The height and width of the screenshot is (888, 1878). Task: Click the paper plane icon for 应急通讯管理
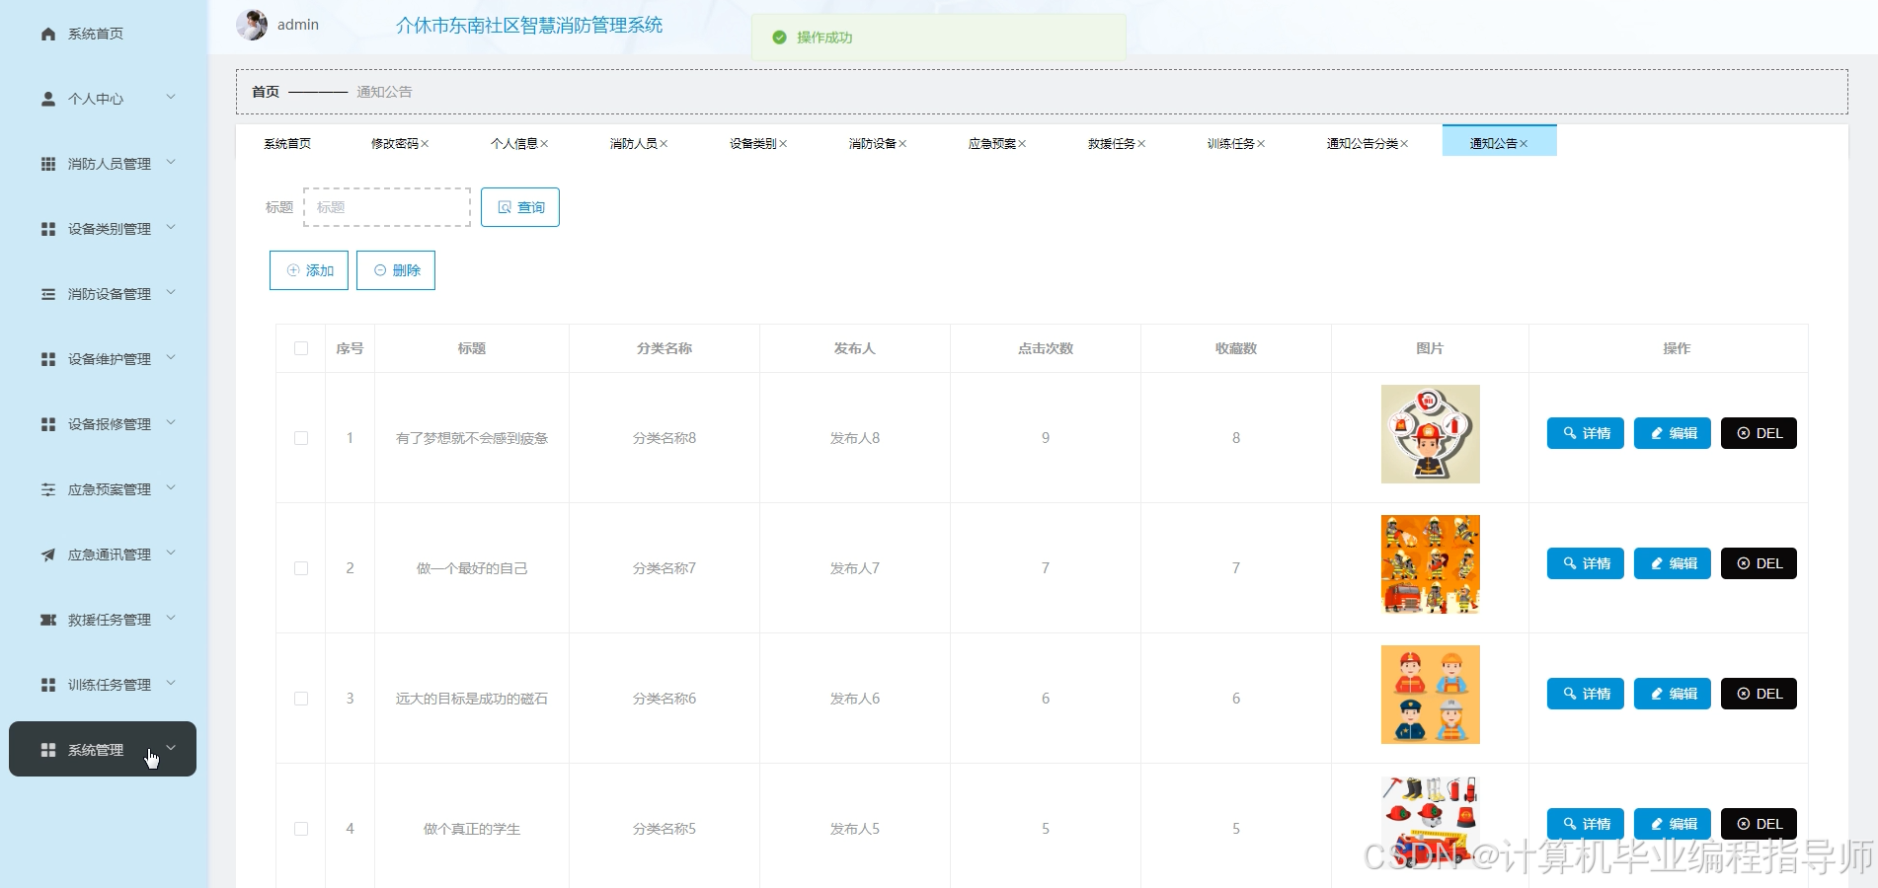pos(47,555)
